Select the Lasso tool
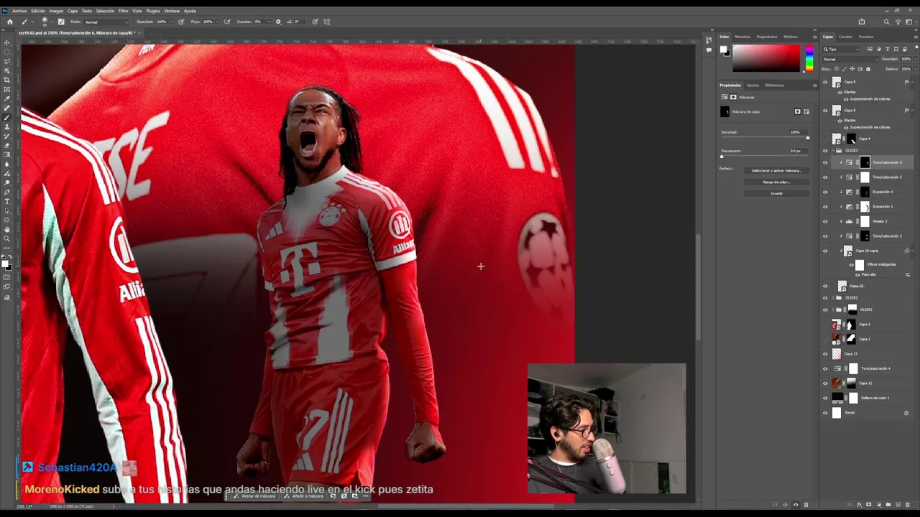The image size is (920, 517). pyautogui.click(x=7, y=62)
